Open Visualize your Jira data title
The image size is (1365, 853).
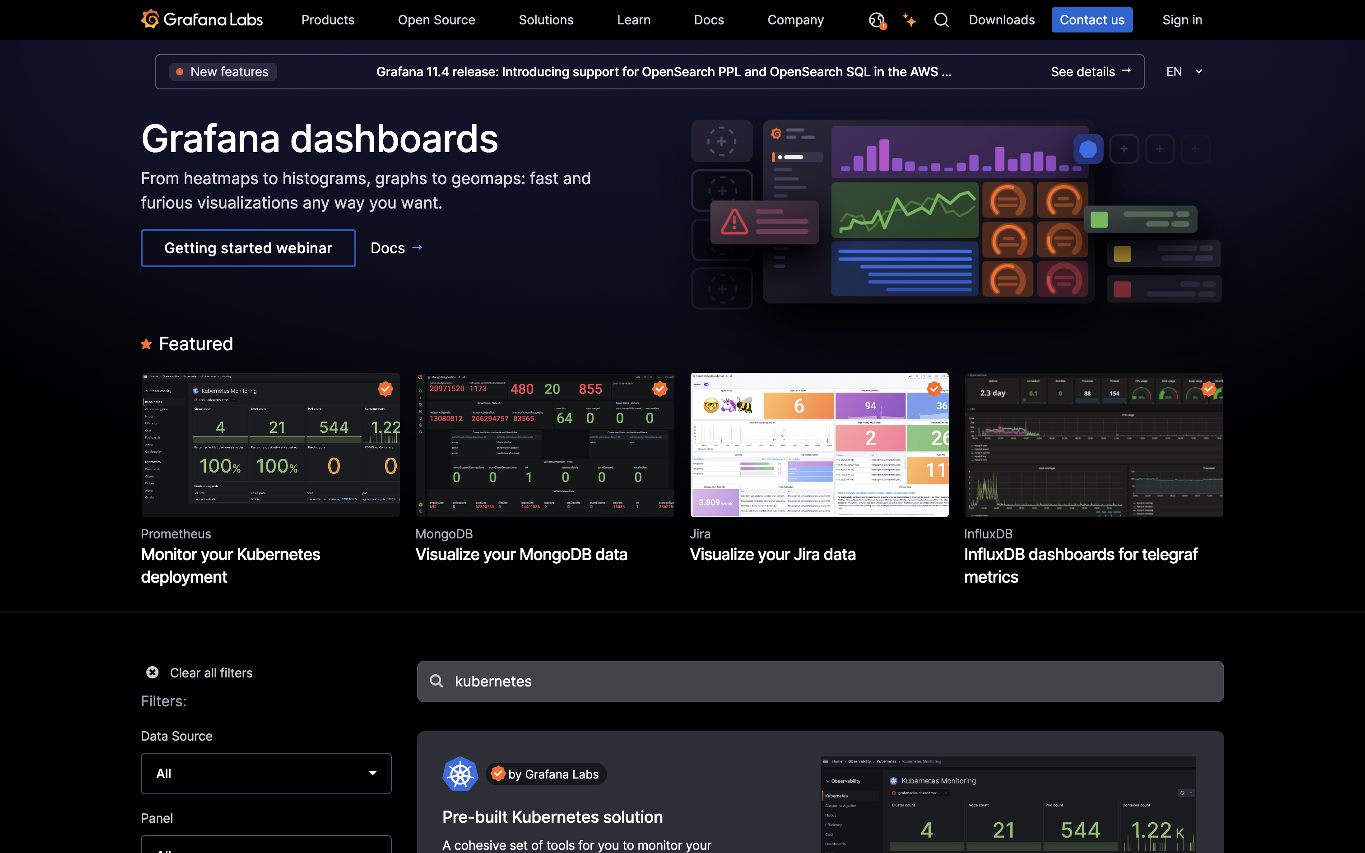773,554
